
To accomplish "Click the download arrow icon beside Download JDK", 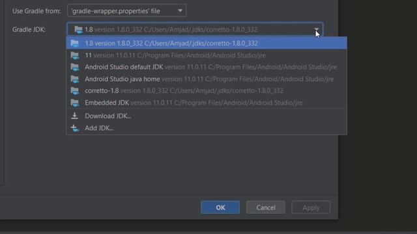I will point(75,116).
